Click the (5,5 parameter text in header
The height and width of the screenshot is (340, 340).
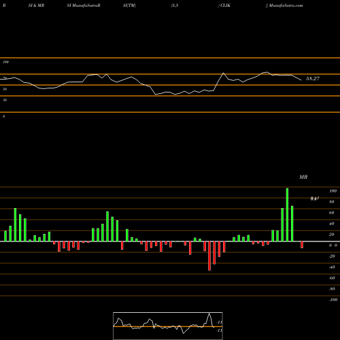pyautogui.click(x=175, y=5)
